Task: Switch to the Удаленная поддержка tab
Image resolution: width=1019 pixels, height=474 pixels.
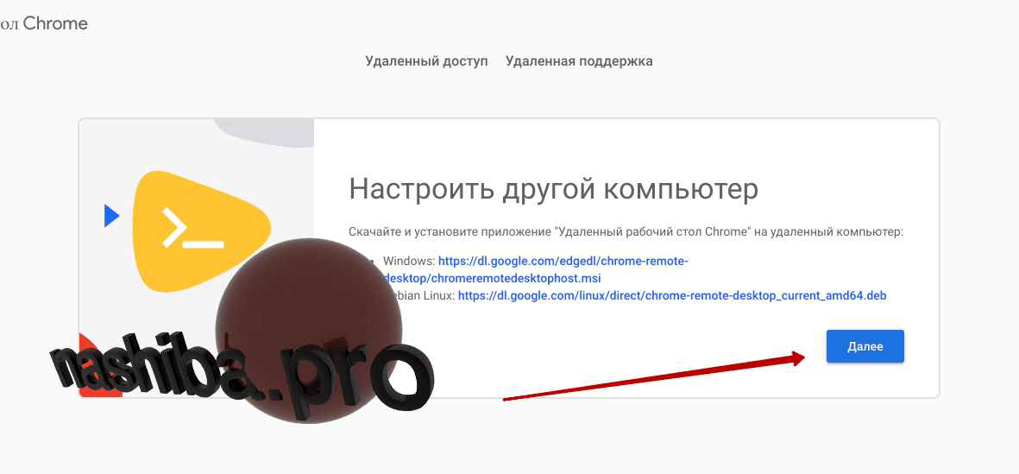Action: point(579,61)
